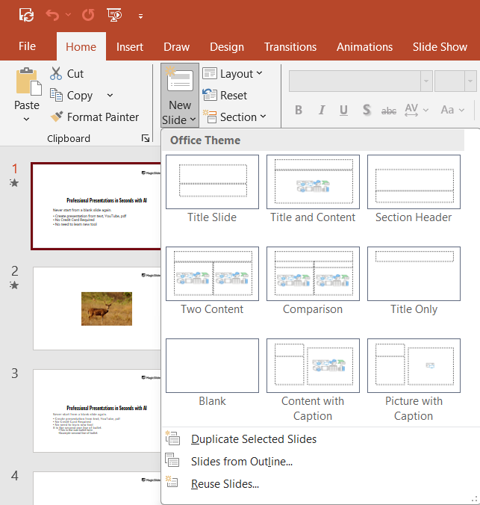
Task: Click the Cut scissors icon
Action: point(56,74)
